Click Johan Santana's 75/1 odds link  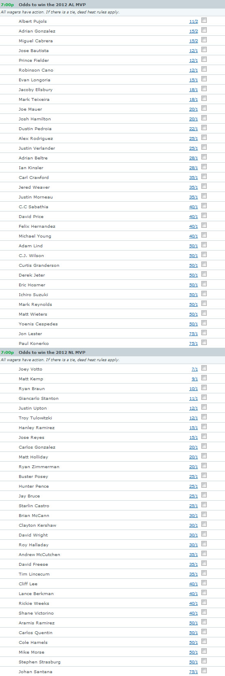tap(194, 672)
